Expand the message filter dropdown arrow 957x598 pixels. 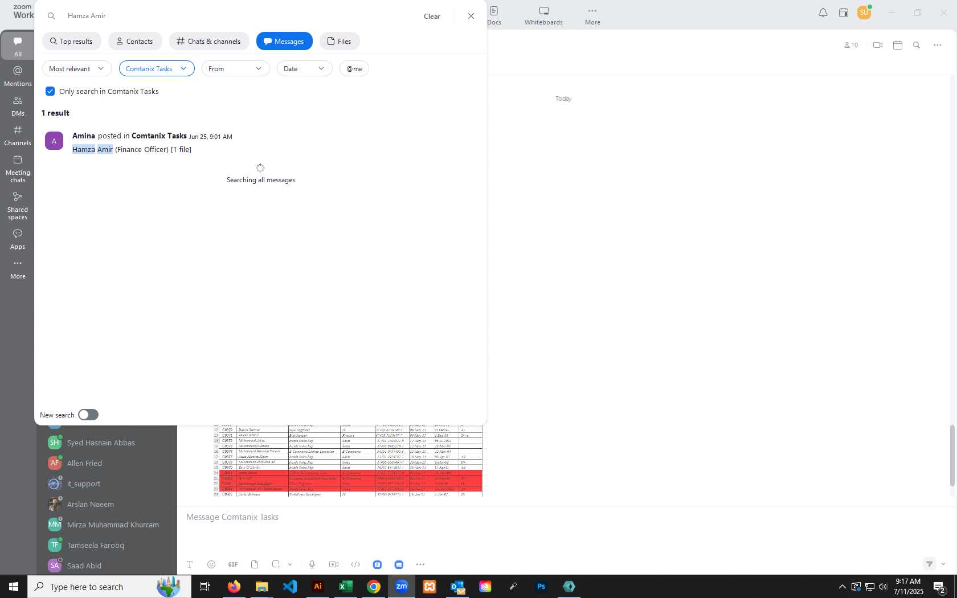pyautogui.click(x=943, y=564)
